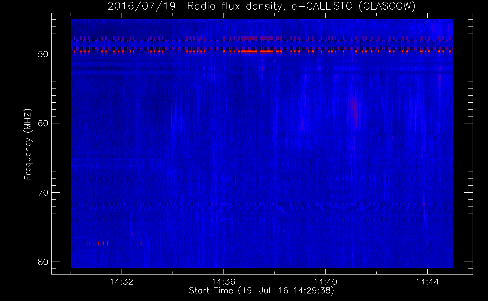Click the 'Start Time (19-Jul-16 14:29:38)' label
488x301 pixels.
point(261,291)
